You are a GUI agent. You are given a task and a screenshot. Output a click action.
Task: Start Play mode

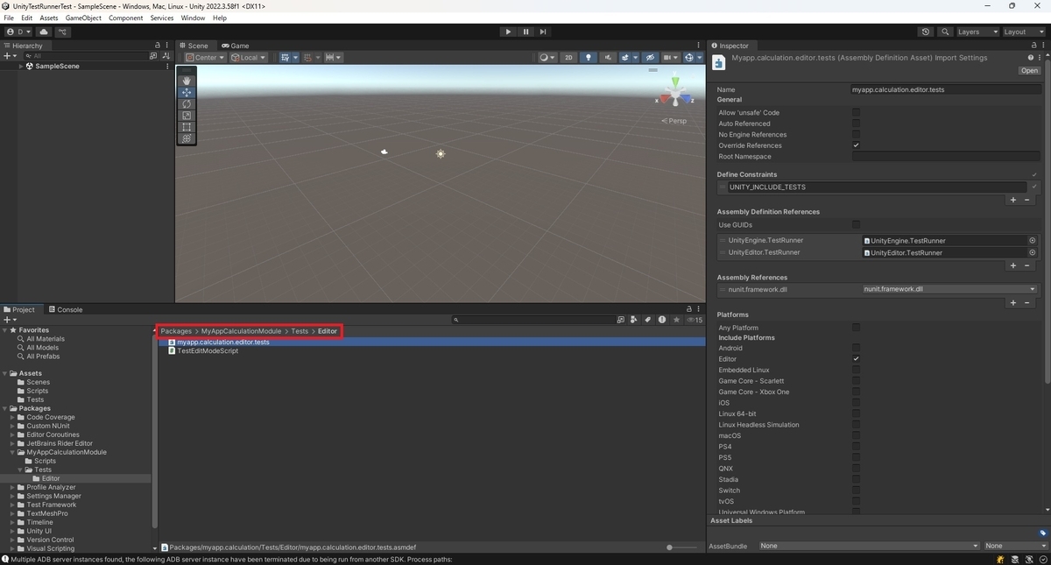pos(508,32)
